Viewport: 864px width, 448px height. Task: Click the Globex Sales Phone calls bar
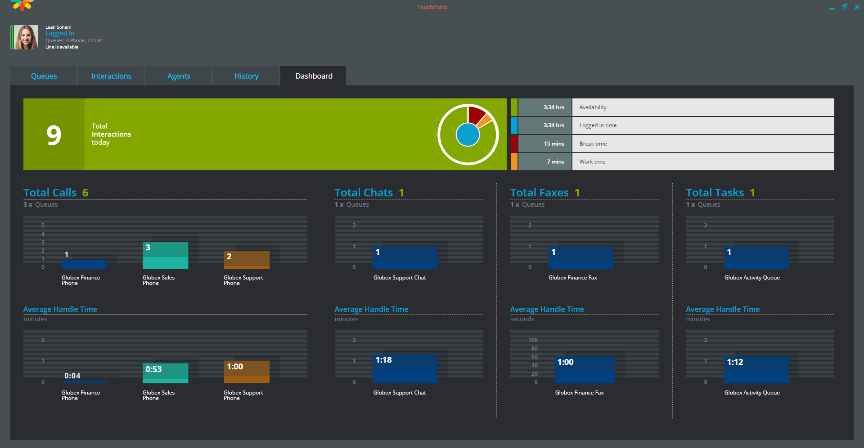pos(165,255)
